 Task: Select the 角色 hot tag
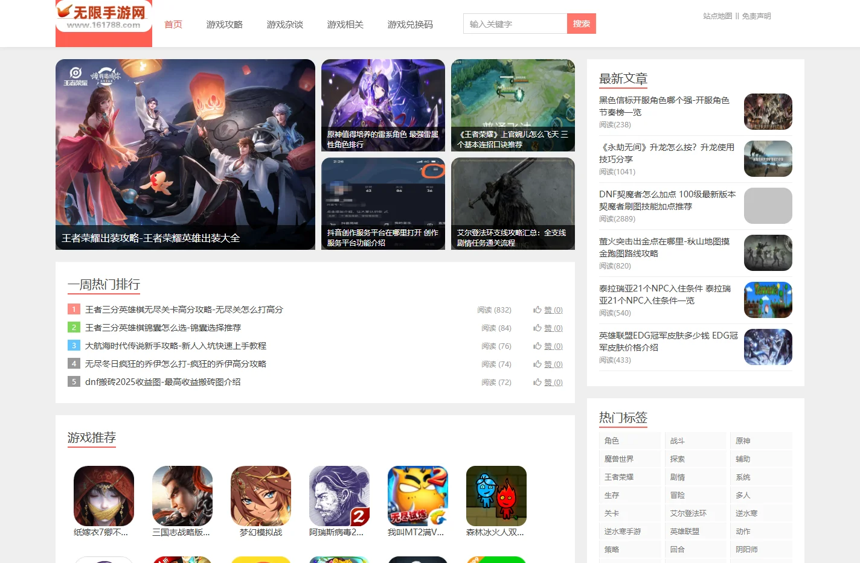630,441
